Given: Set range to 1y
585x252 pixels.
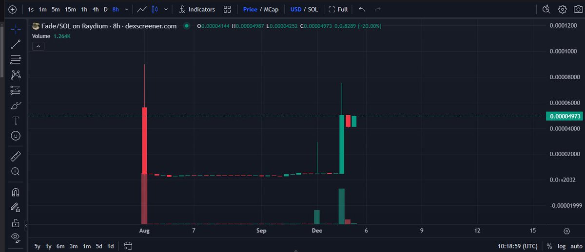Looking at the screenshot, I should click(x=49, y=246).
